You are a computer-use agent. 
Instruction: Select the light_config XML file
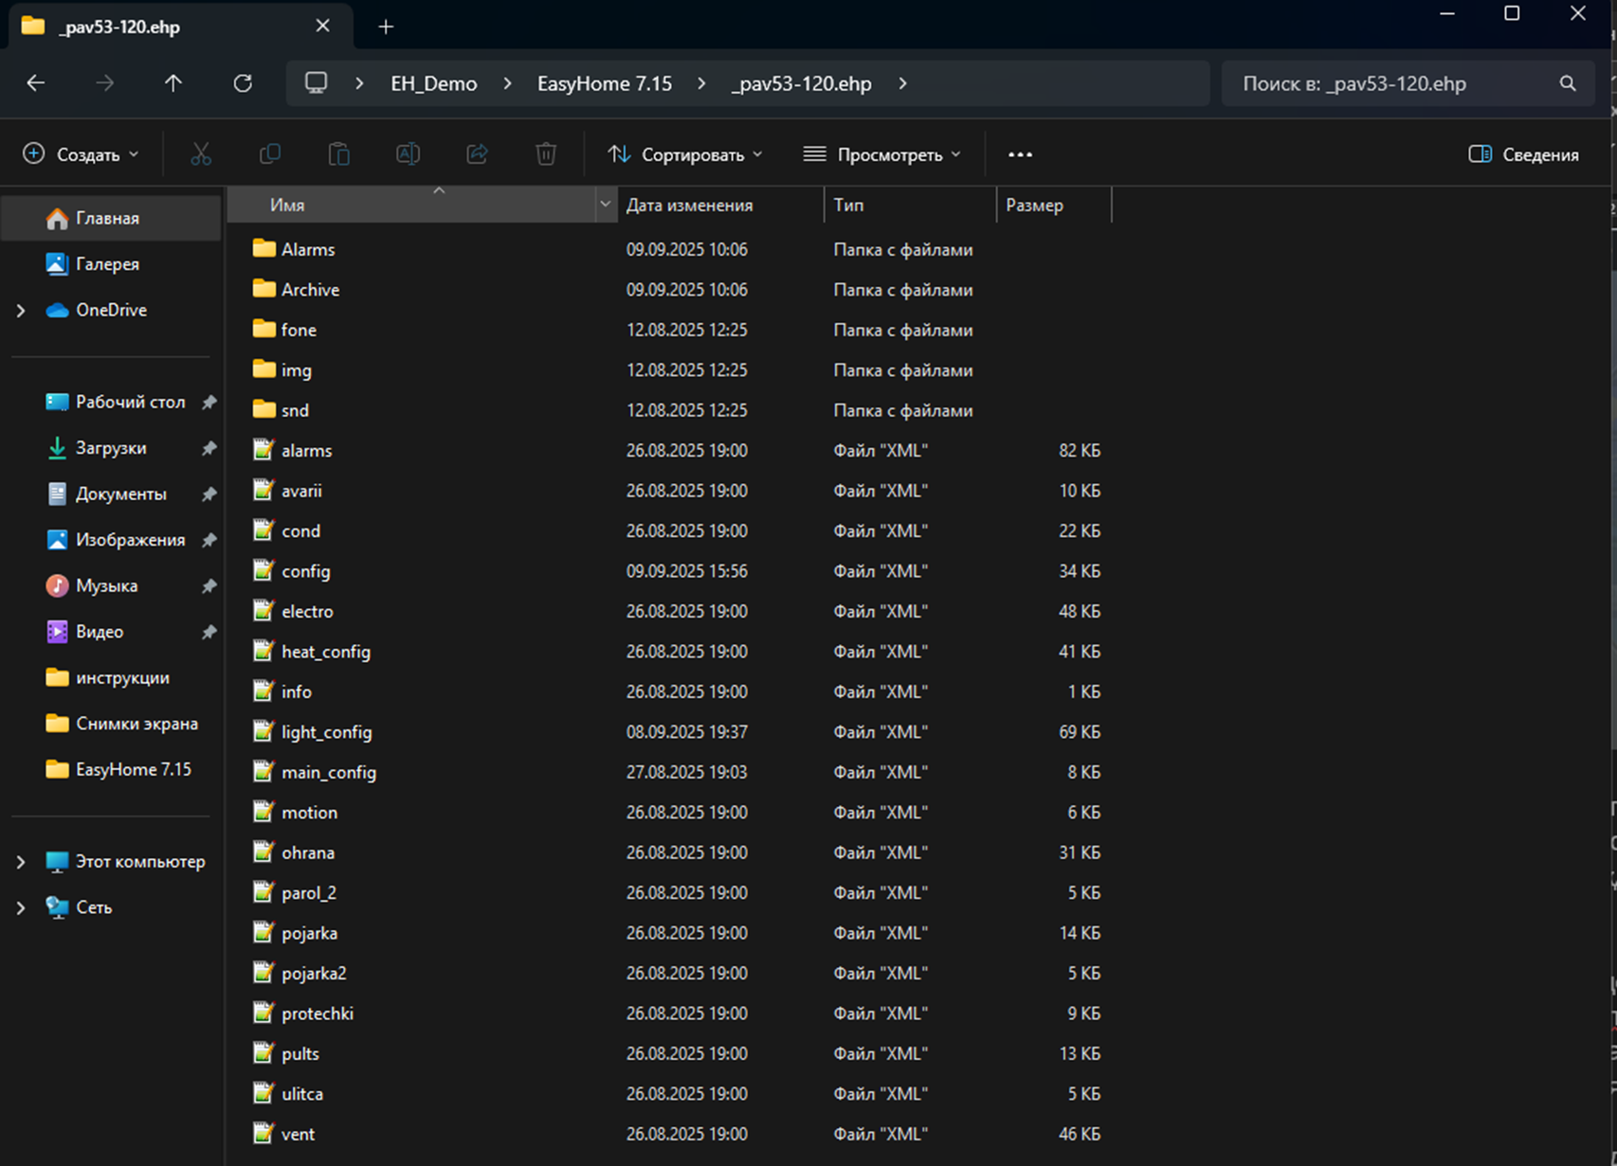pos(326,732)
